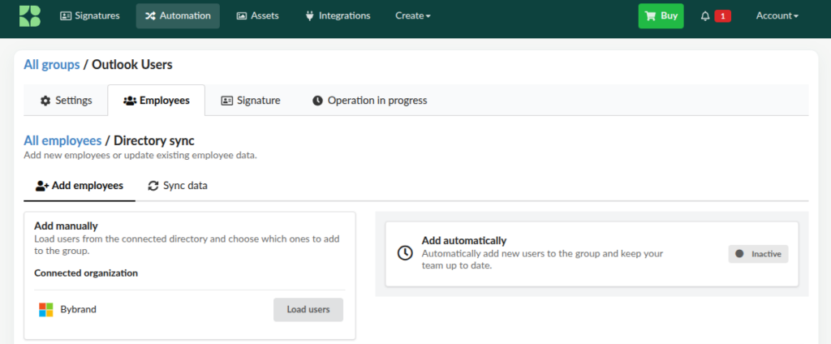Click the gear icon on Settings tab
This screenshot has height=344, width=831.
click(x=45, y=100)
